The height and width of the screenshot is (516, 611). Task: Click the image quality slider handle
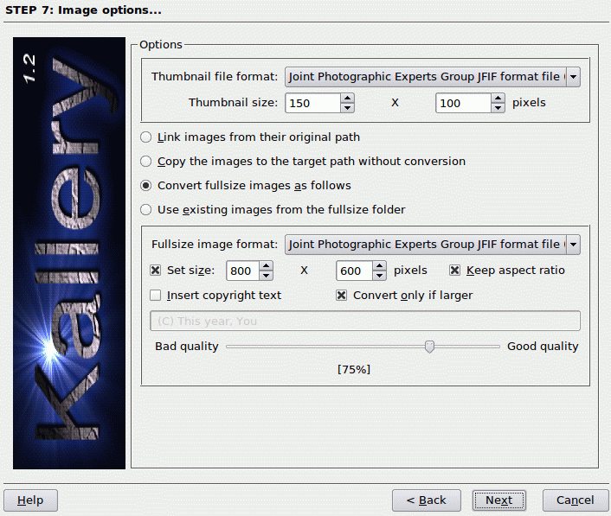[x=429, y=347]
